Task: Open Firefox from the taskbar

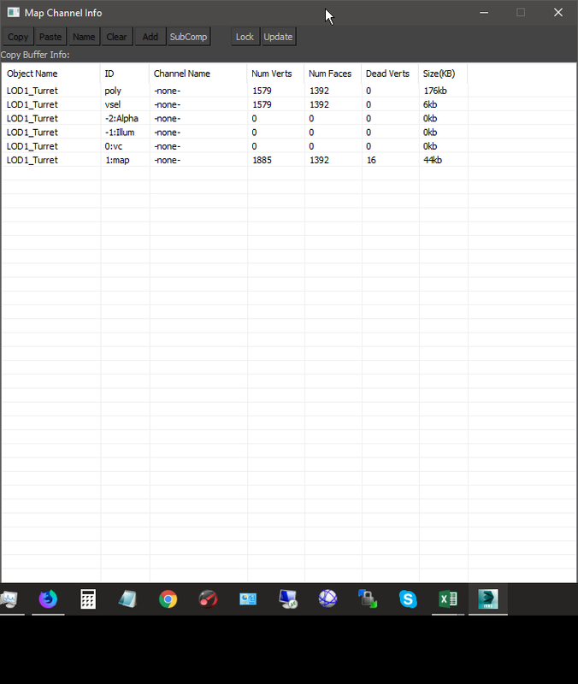Action: point(48,599)
